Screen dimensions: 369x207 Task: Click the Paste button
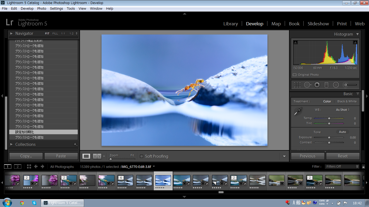(61, 156)
